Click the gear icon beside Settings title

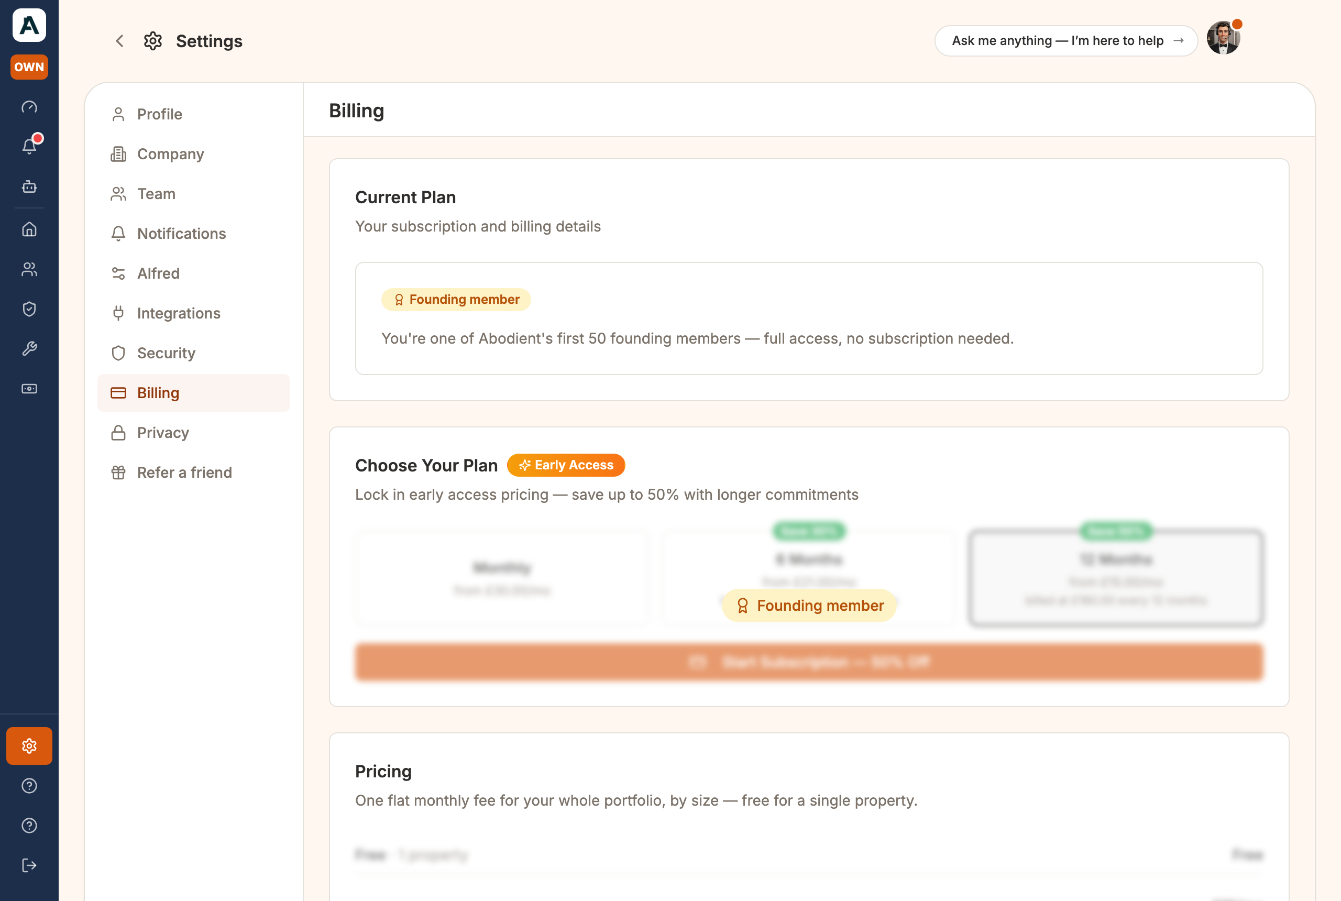click(153, 41)
